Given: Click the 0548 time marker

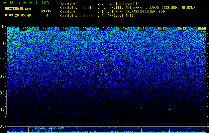Looking at the screenshot, I should [x=162, y=29].
